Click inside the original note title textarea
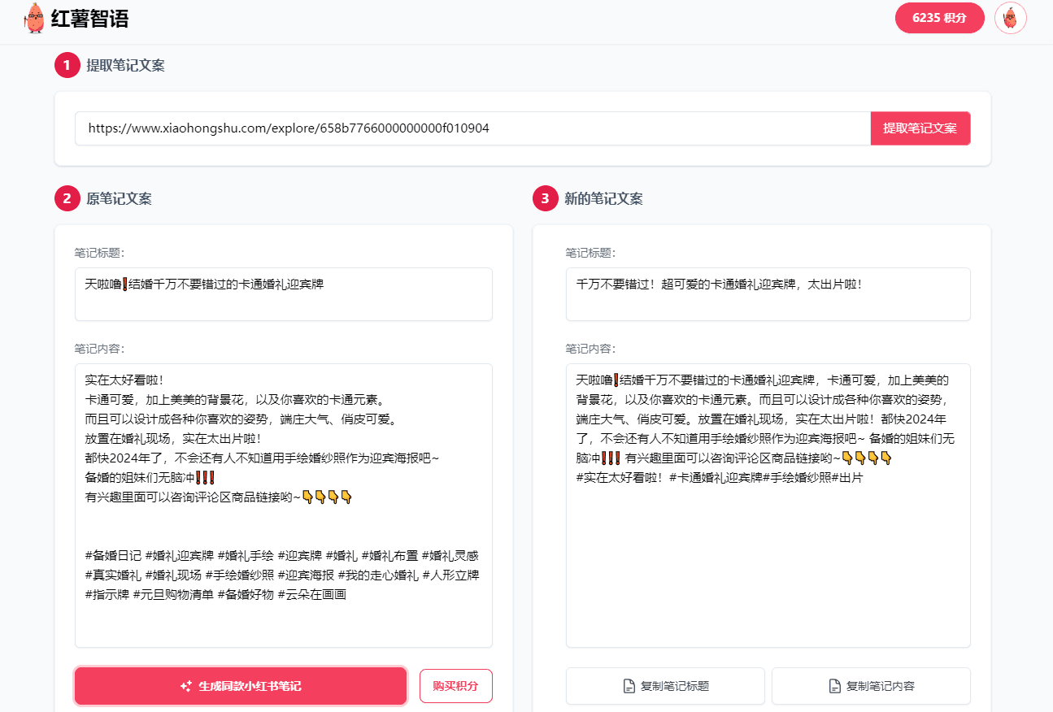Screen dimensions: 1053x712 click(283, 294)
